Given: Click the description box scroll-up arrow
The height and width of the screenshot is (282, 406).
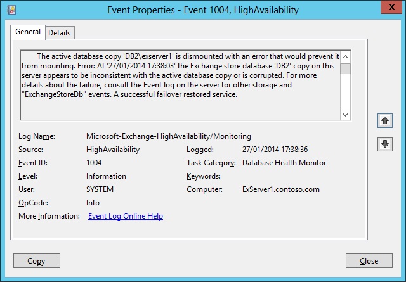Looking at the screenshot, I should coord(345,56).
